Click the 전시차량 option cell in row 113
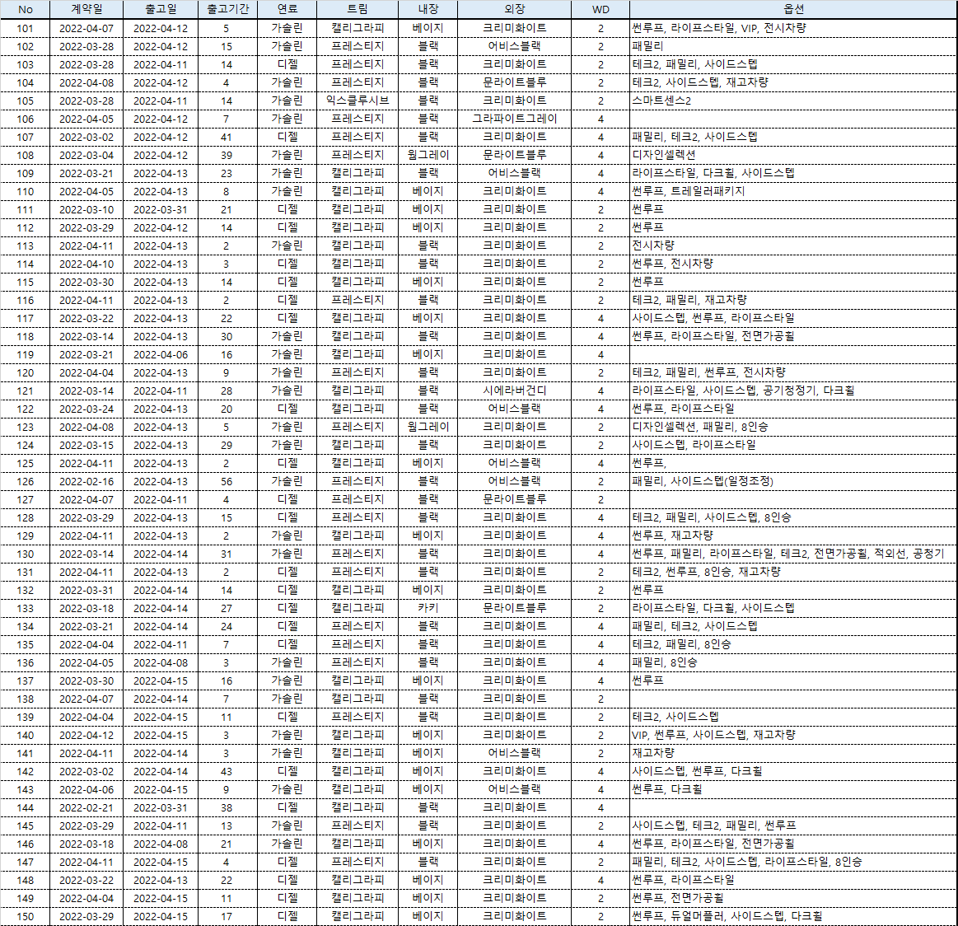Screen dimensions: 958x926 (793, 246)
